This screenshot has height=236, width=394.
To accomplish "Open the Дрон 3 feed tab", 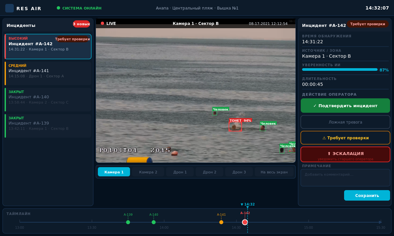I will pyautogui.click(x=239, y=172).
